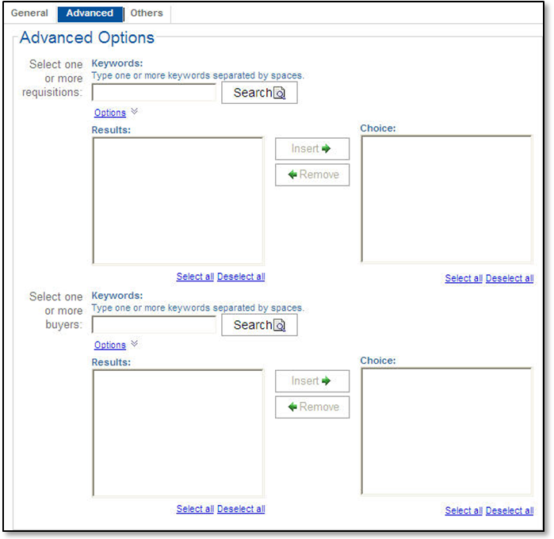Deselect all in buyers Results list
Screen dimensions: 554x539
tap(241, 509)
